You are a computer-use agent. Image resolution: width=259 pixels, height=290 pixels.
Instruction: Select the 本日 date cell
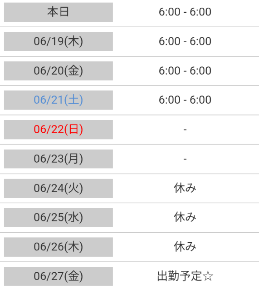click(59, 12)
